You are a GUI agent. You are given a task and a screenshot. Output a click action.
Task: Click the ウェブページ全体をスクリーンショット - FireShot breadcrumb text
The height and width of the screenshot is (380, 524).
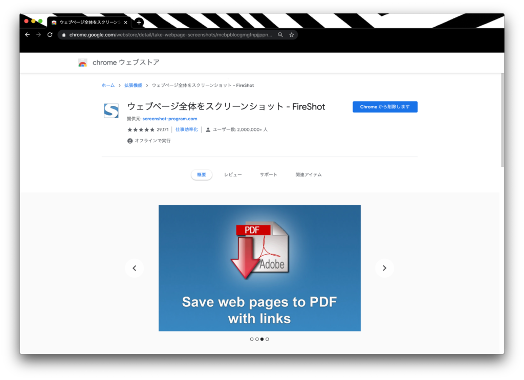coord(203,85)
